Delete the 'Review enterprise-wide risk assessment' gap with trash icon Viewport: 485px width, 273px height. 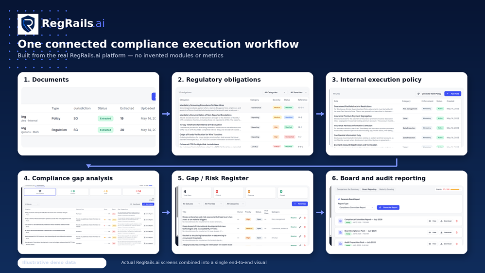[x=305, y=218]
